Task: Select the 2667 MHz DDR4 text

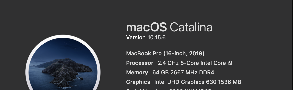Action: coord(192,73)
